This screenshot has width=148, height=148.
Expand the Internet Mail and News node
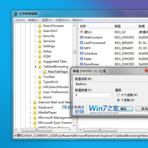coord(30,102)
